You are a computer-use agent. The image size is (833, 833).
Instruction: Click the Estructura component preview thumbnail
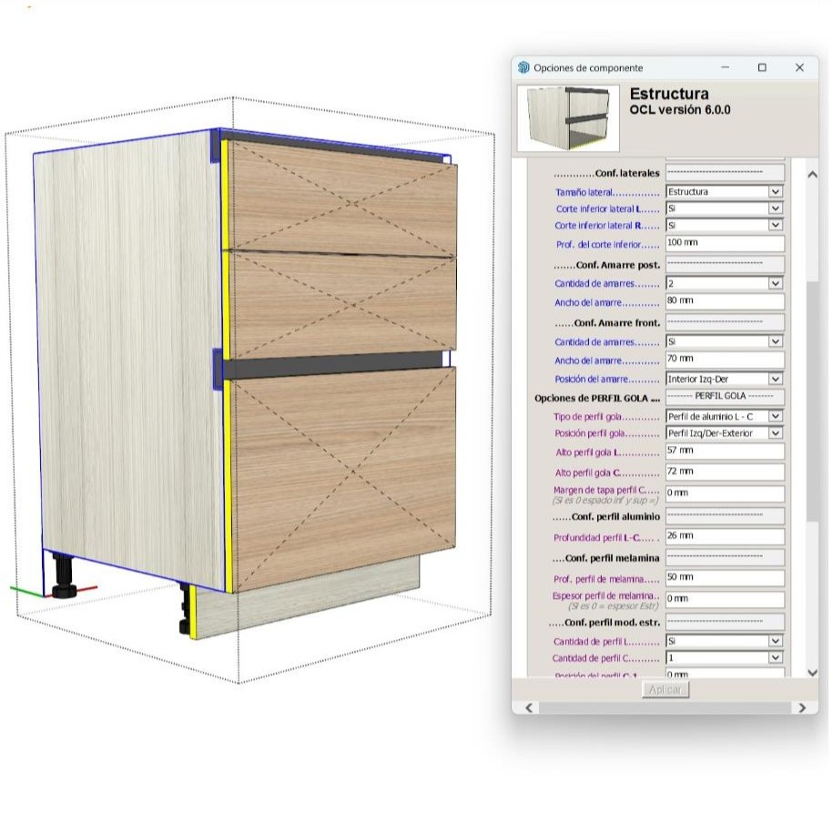click(x=566, y=118)
